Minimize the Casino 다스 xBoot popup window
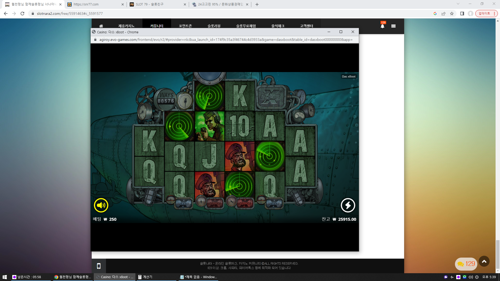 (329, 32)
